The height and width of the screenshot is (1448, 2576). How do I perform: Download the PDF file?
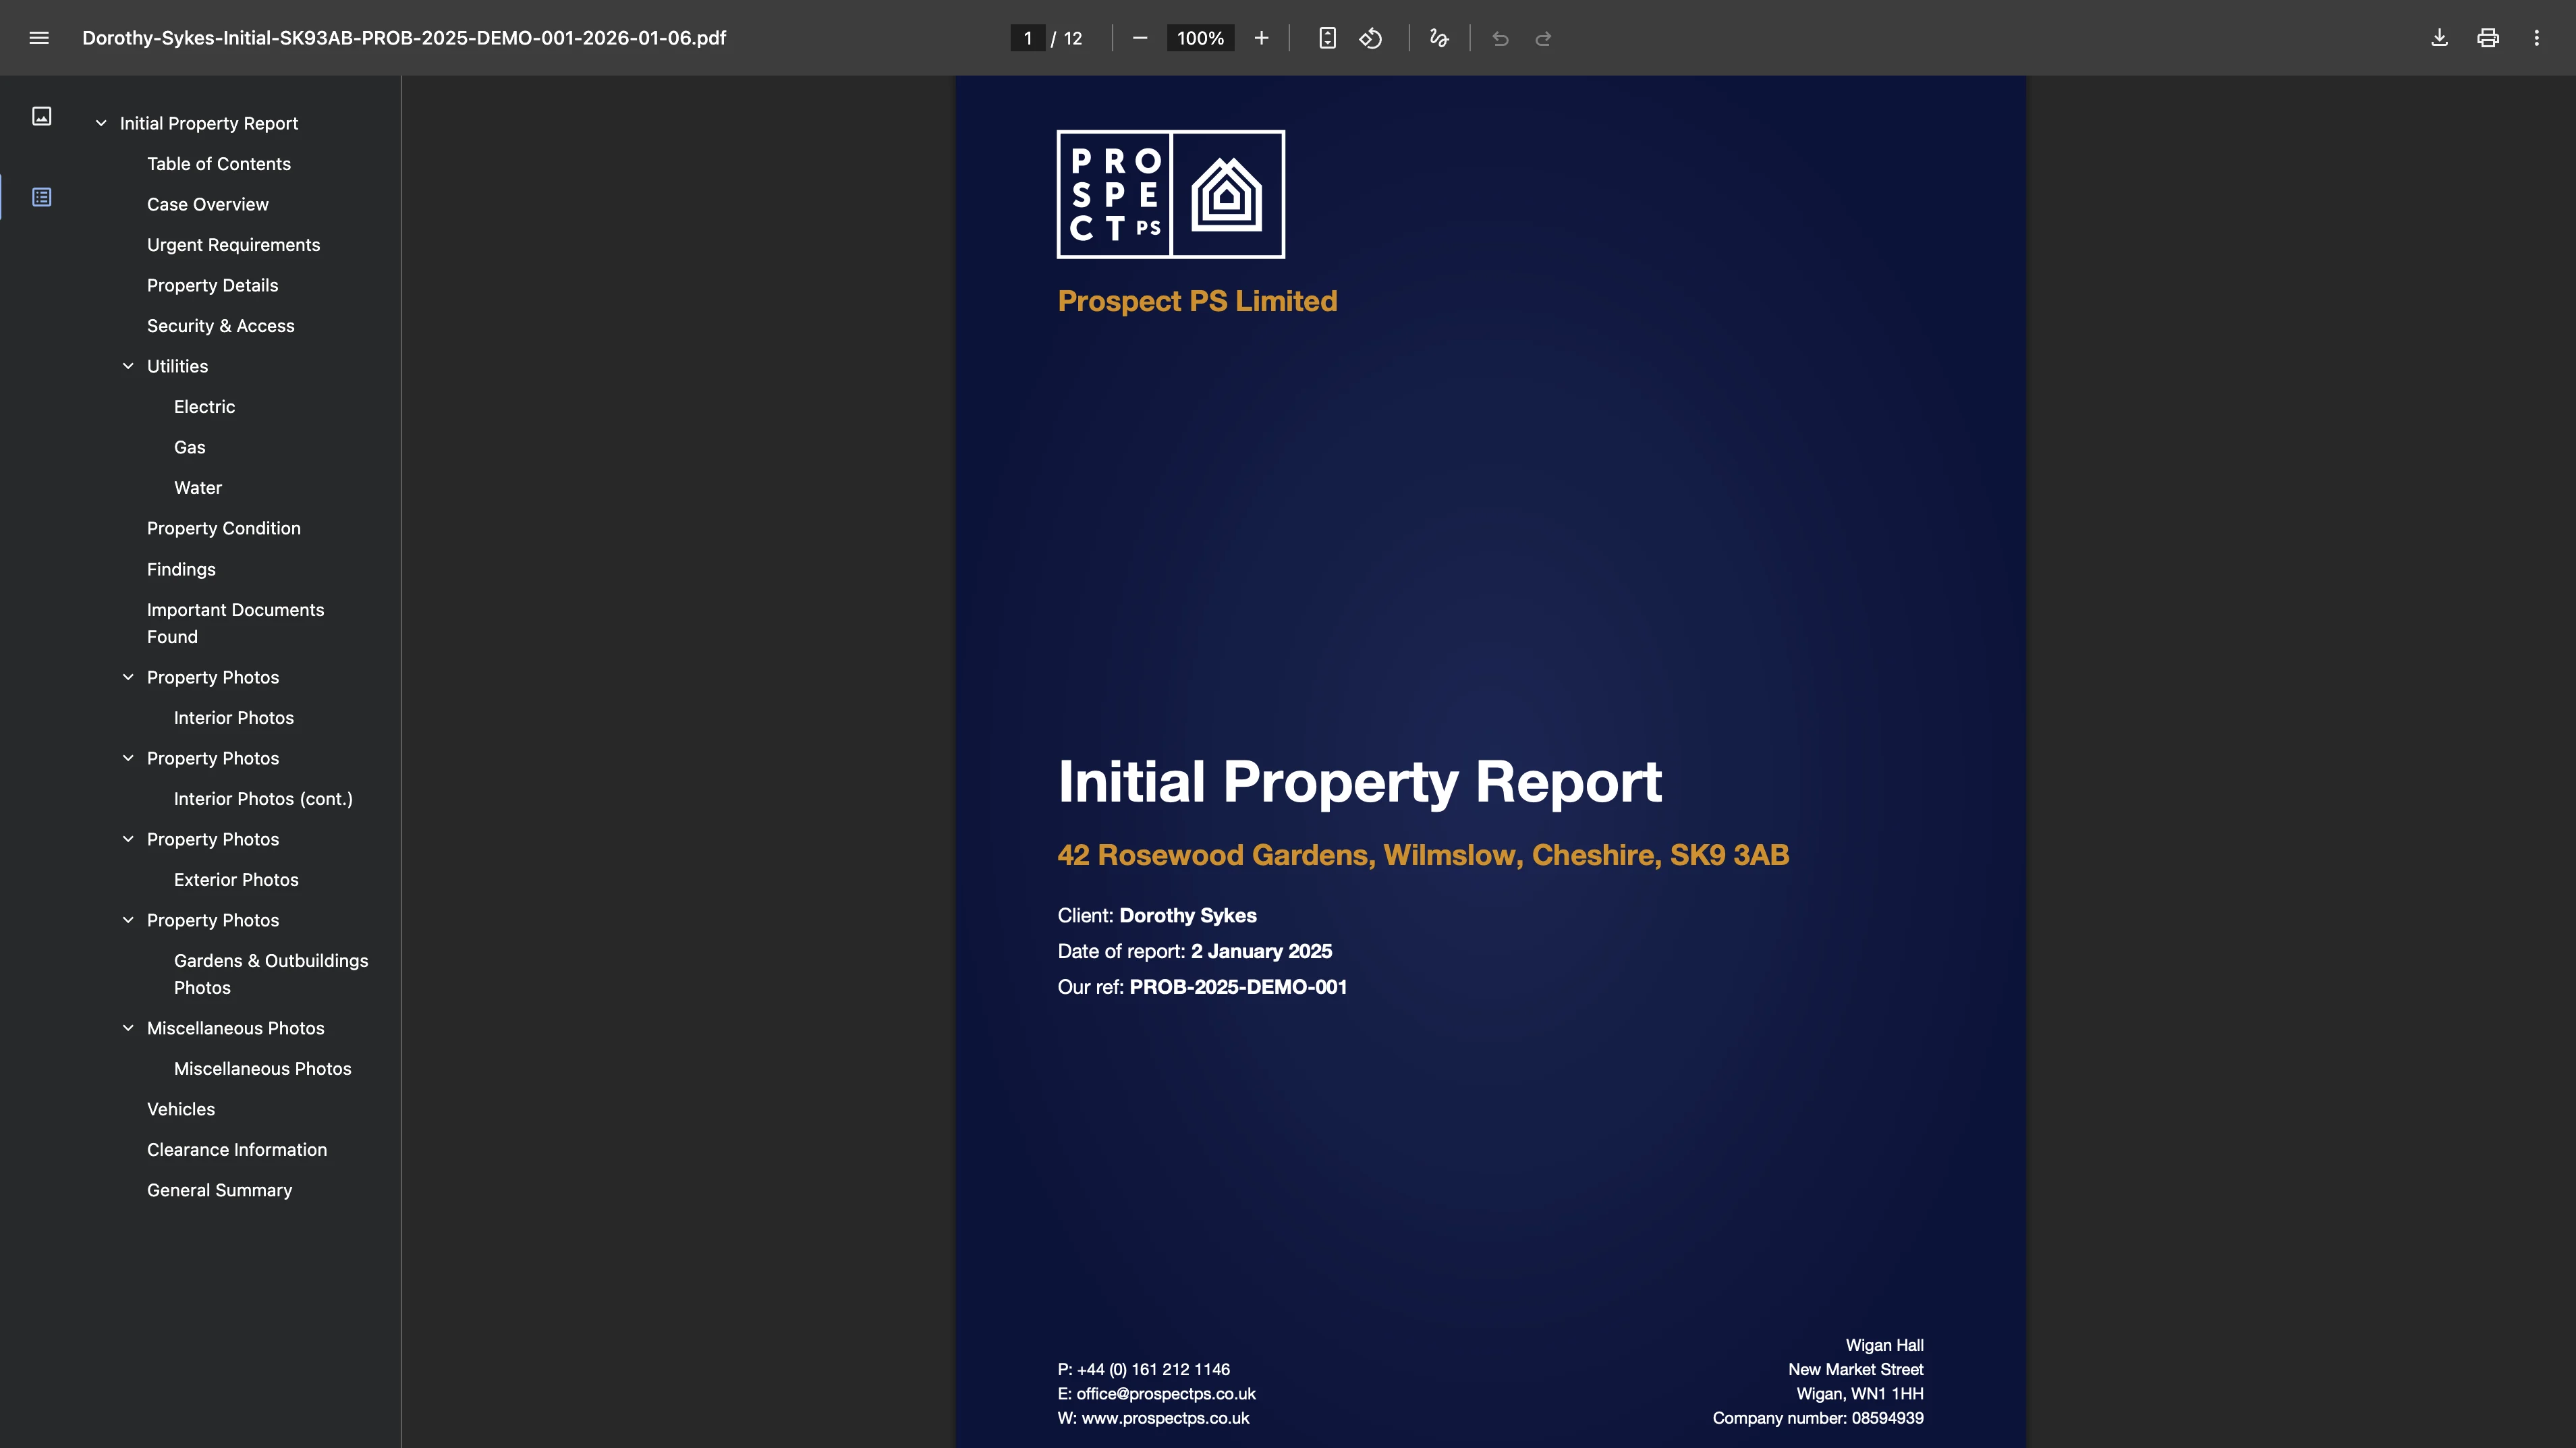tap(2439, 38)
